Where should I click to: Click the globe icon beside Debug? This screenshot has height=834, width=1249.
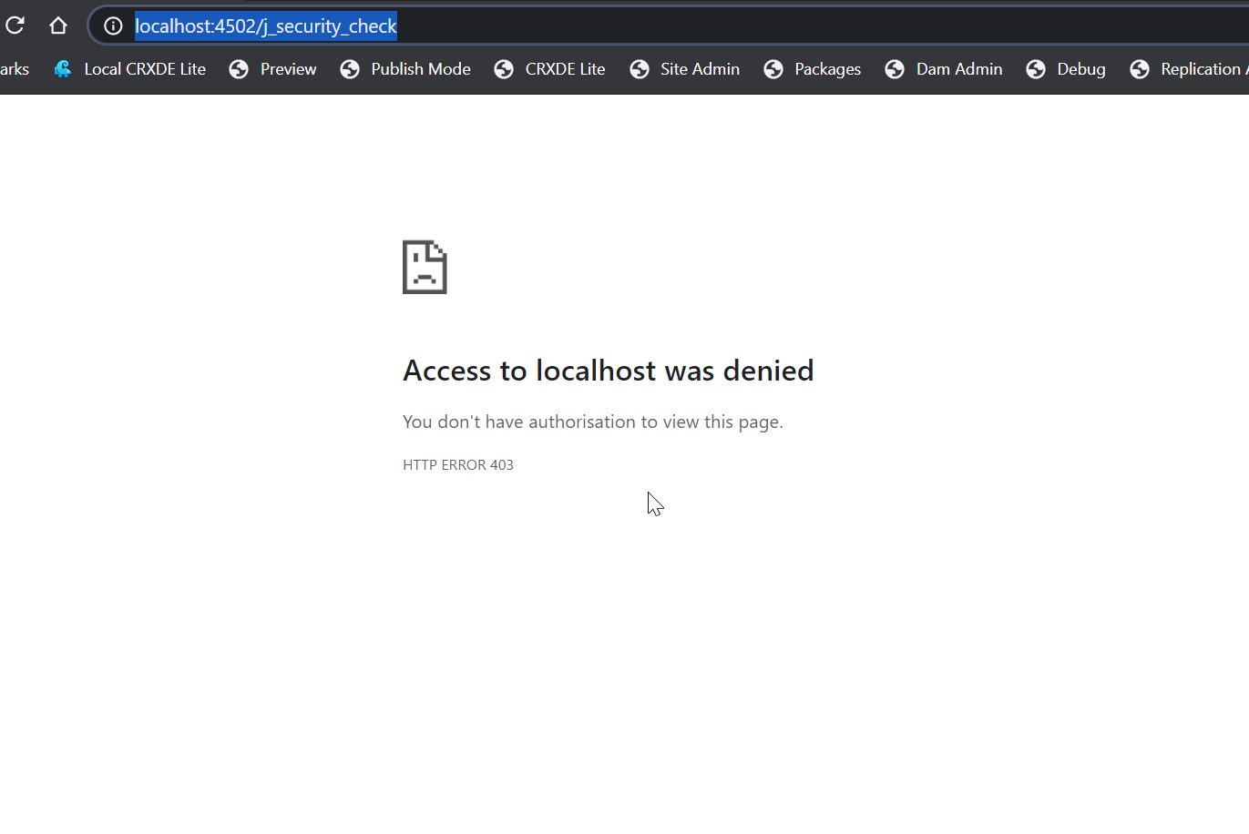coord(1036,69)
